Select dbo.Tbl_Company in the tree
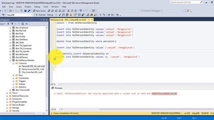Viewport: 214px width, 120px height. pyautogui.click(x=23, y=48)
